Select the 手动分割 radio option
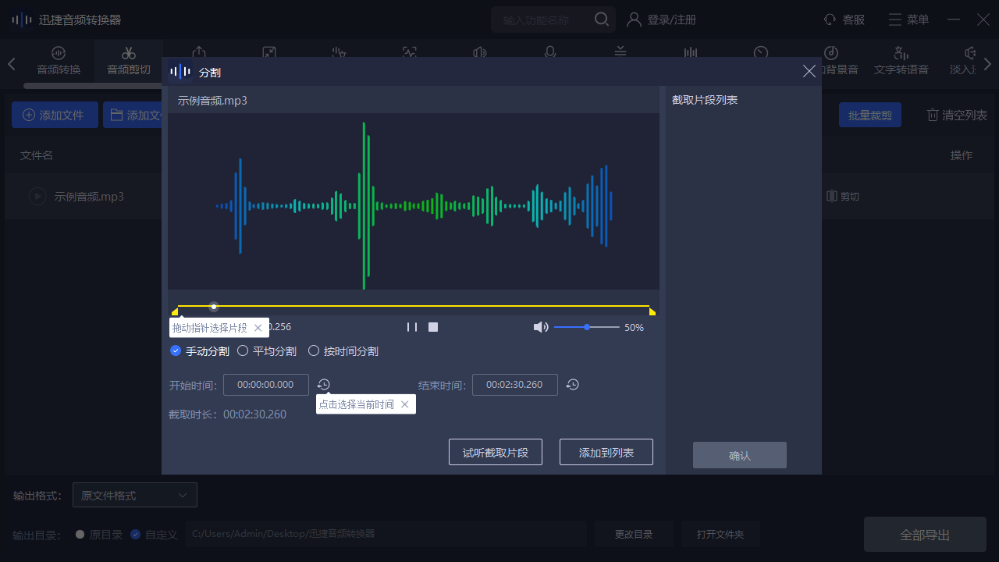 click(x=176, y=351)
